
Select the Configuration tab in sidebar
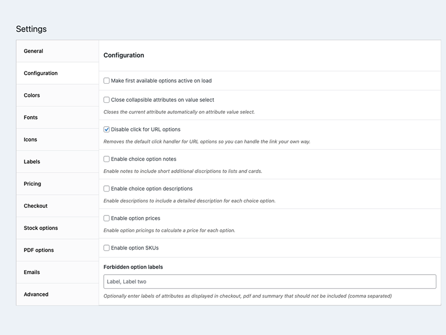41,73
